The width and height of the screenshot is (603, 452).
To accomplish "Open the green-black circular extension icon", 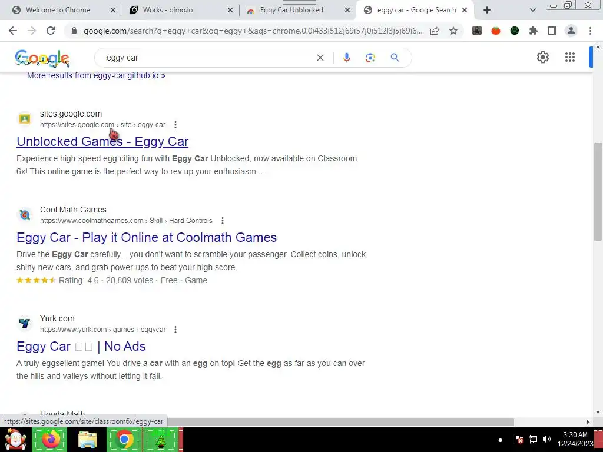I will point(515,31).
